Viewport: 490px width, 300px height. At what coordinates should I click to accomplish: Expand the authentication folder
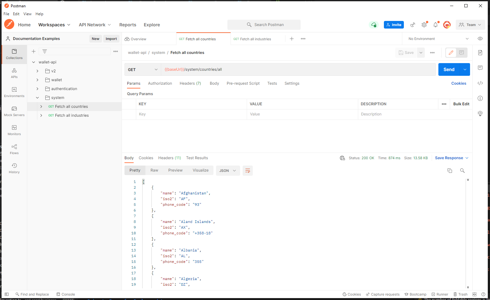coord(37,89)
